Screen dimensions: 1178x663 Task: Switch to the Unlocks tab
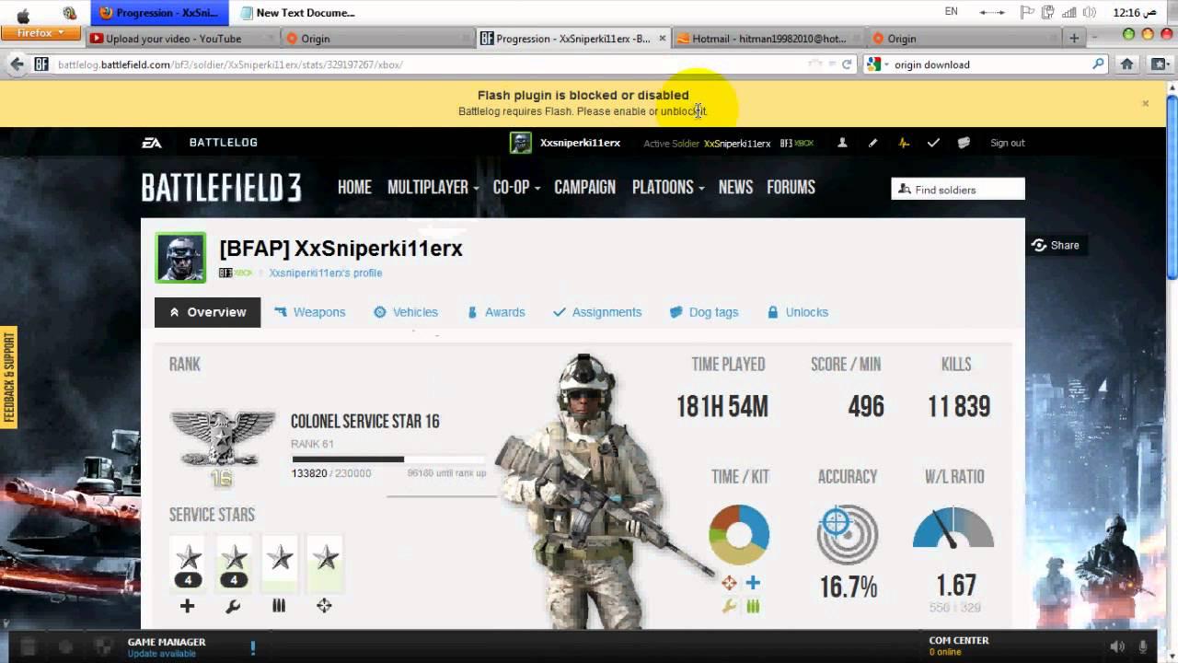tap(798, 312)
